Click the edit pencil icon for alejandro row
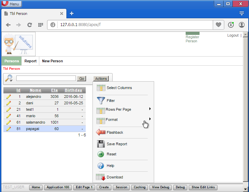This screenshot has height=192, width=249. click(x=8, y=97)
